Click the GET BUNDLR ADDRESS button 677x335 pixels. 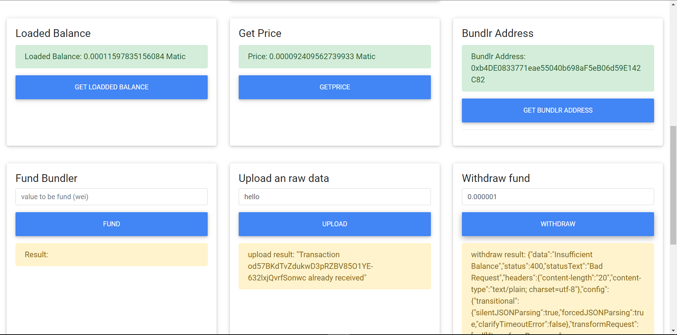558,110
